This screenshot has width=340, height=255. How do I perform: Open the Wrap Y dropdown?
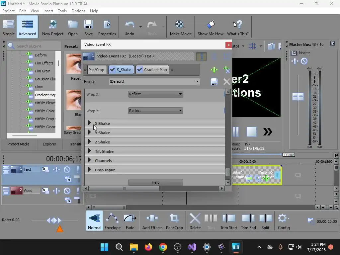click(155, 111)
